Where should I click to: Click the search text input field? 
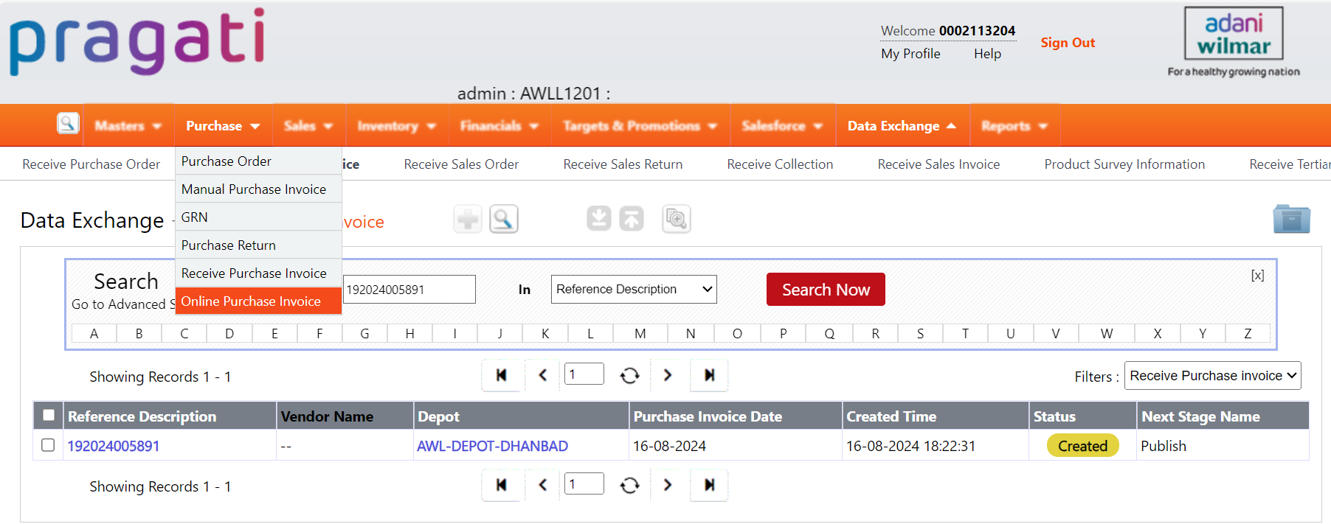pos(409,290)
